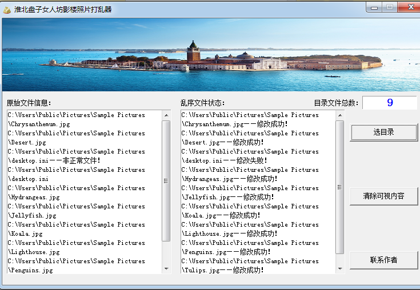
Task: Select the Chrysanthemum.jpg entry in original list
Action: coord(77,119)
